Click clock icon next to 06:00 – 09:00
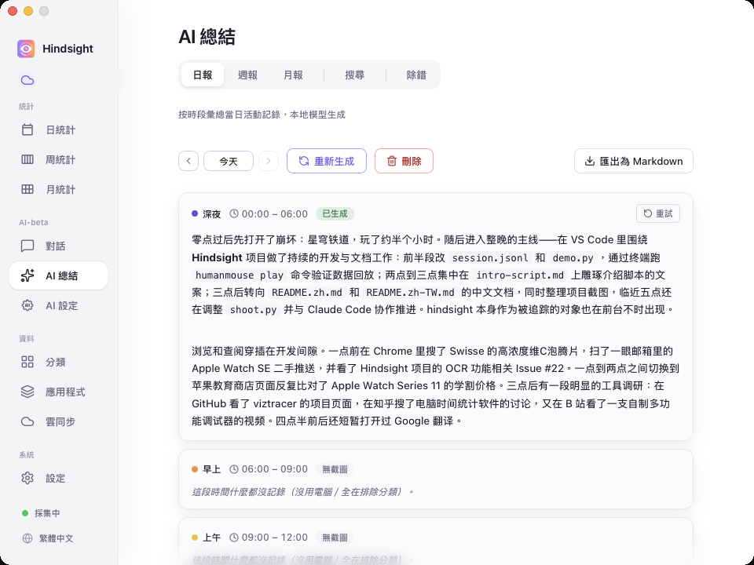 coord(234,469)
